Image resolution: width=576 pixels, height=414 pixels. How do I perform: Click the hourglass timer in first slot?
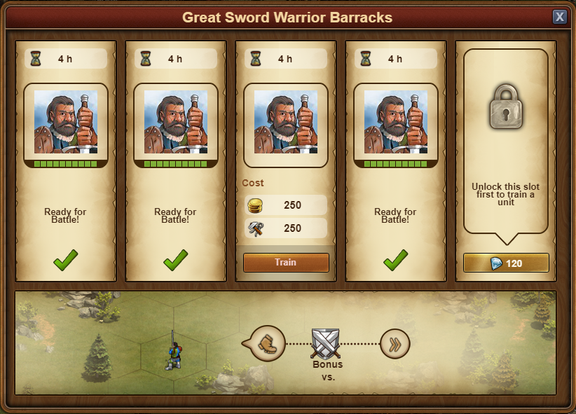click(36, 59)
